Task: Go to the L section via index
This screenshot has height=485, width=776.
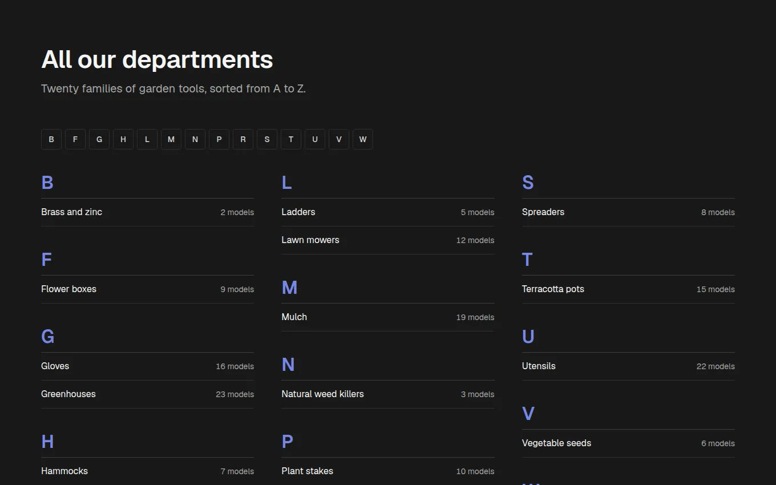Action: point(147,139)
